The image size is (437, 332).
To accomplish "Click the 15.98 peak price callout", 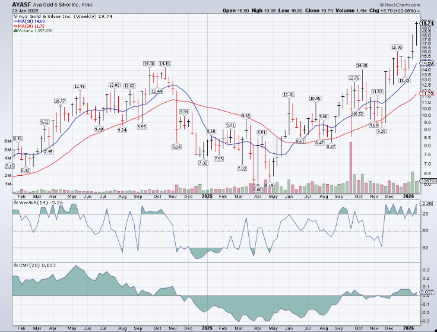I will pyautogui.click(x=397, y=47).
